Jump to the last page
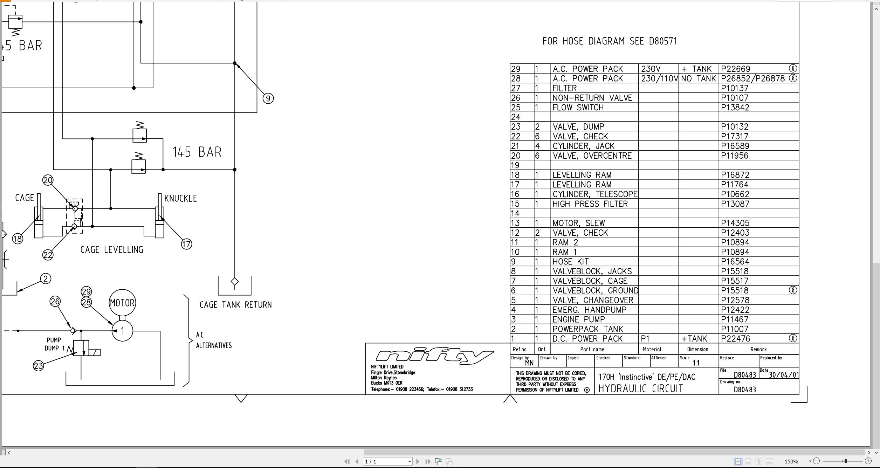 pyautogui.click(x=428, y=461)
